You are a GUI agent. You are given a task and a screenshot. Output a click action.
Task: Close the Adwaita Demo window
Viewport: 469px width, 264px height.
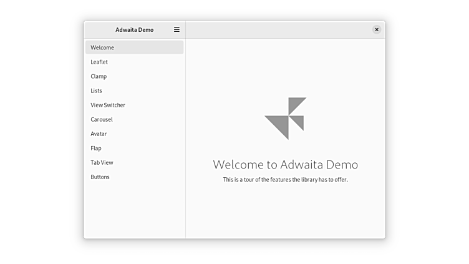377,29
